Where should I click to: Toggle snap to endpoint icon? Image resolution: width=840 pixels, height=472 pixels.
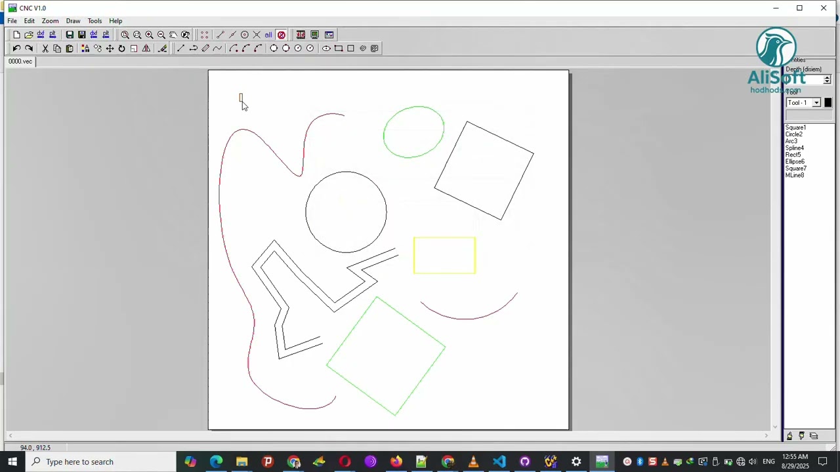click(x=220, y=35)
